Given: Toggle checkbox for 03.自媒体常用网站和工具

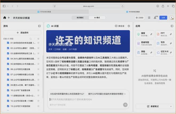Looking at the screenshot, I should [x=38, y=53].
